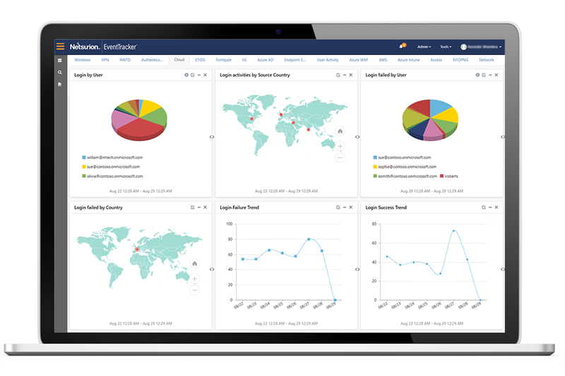Click the 08/27 peak point on Failure Trend

coord(309,239)
